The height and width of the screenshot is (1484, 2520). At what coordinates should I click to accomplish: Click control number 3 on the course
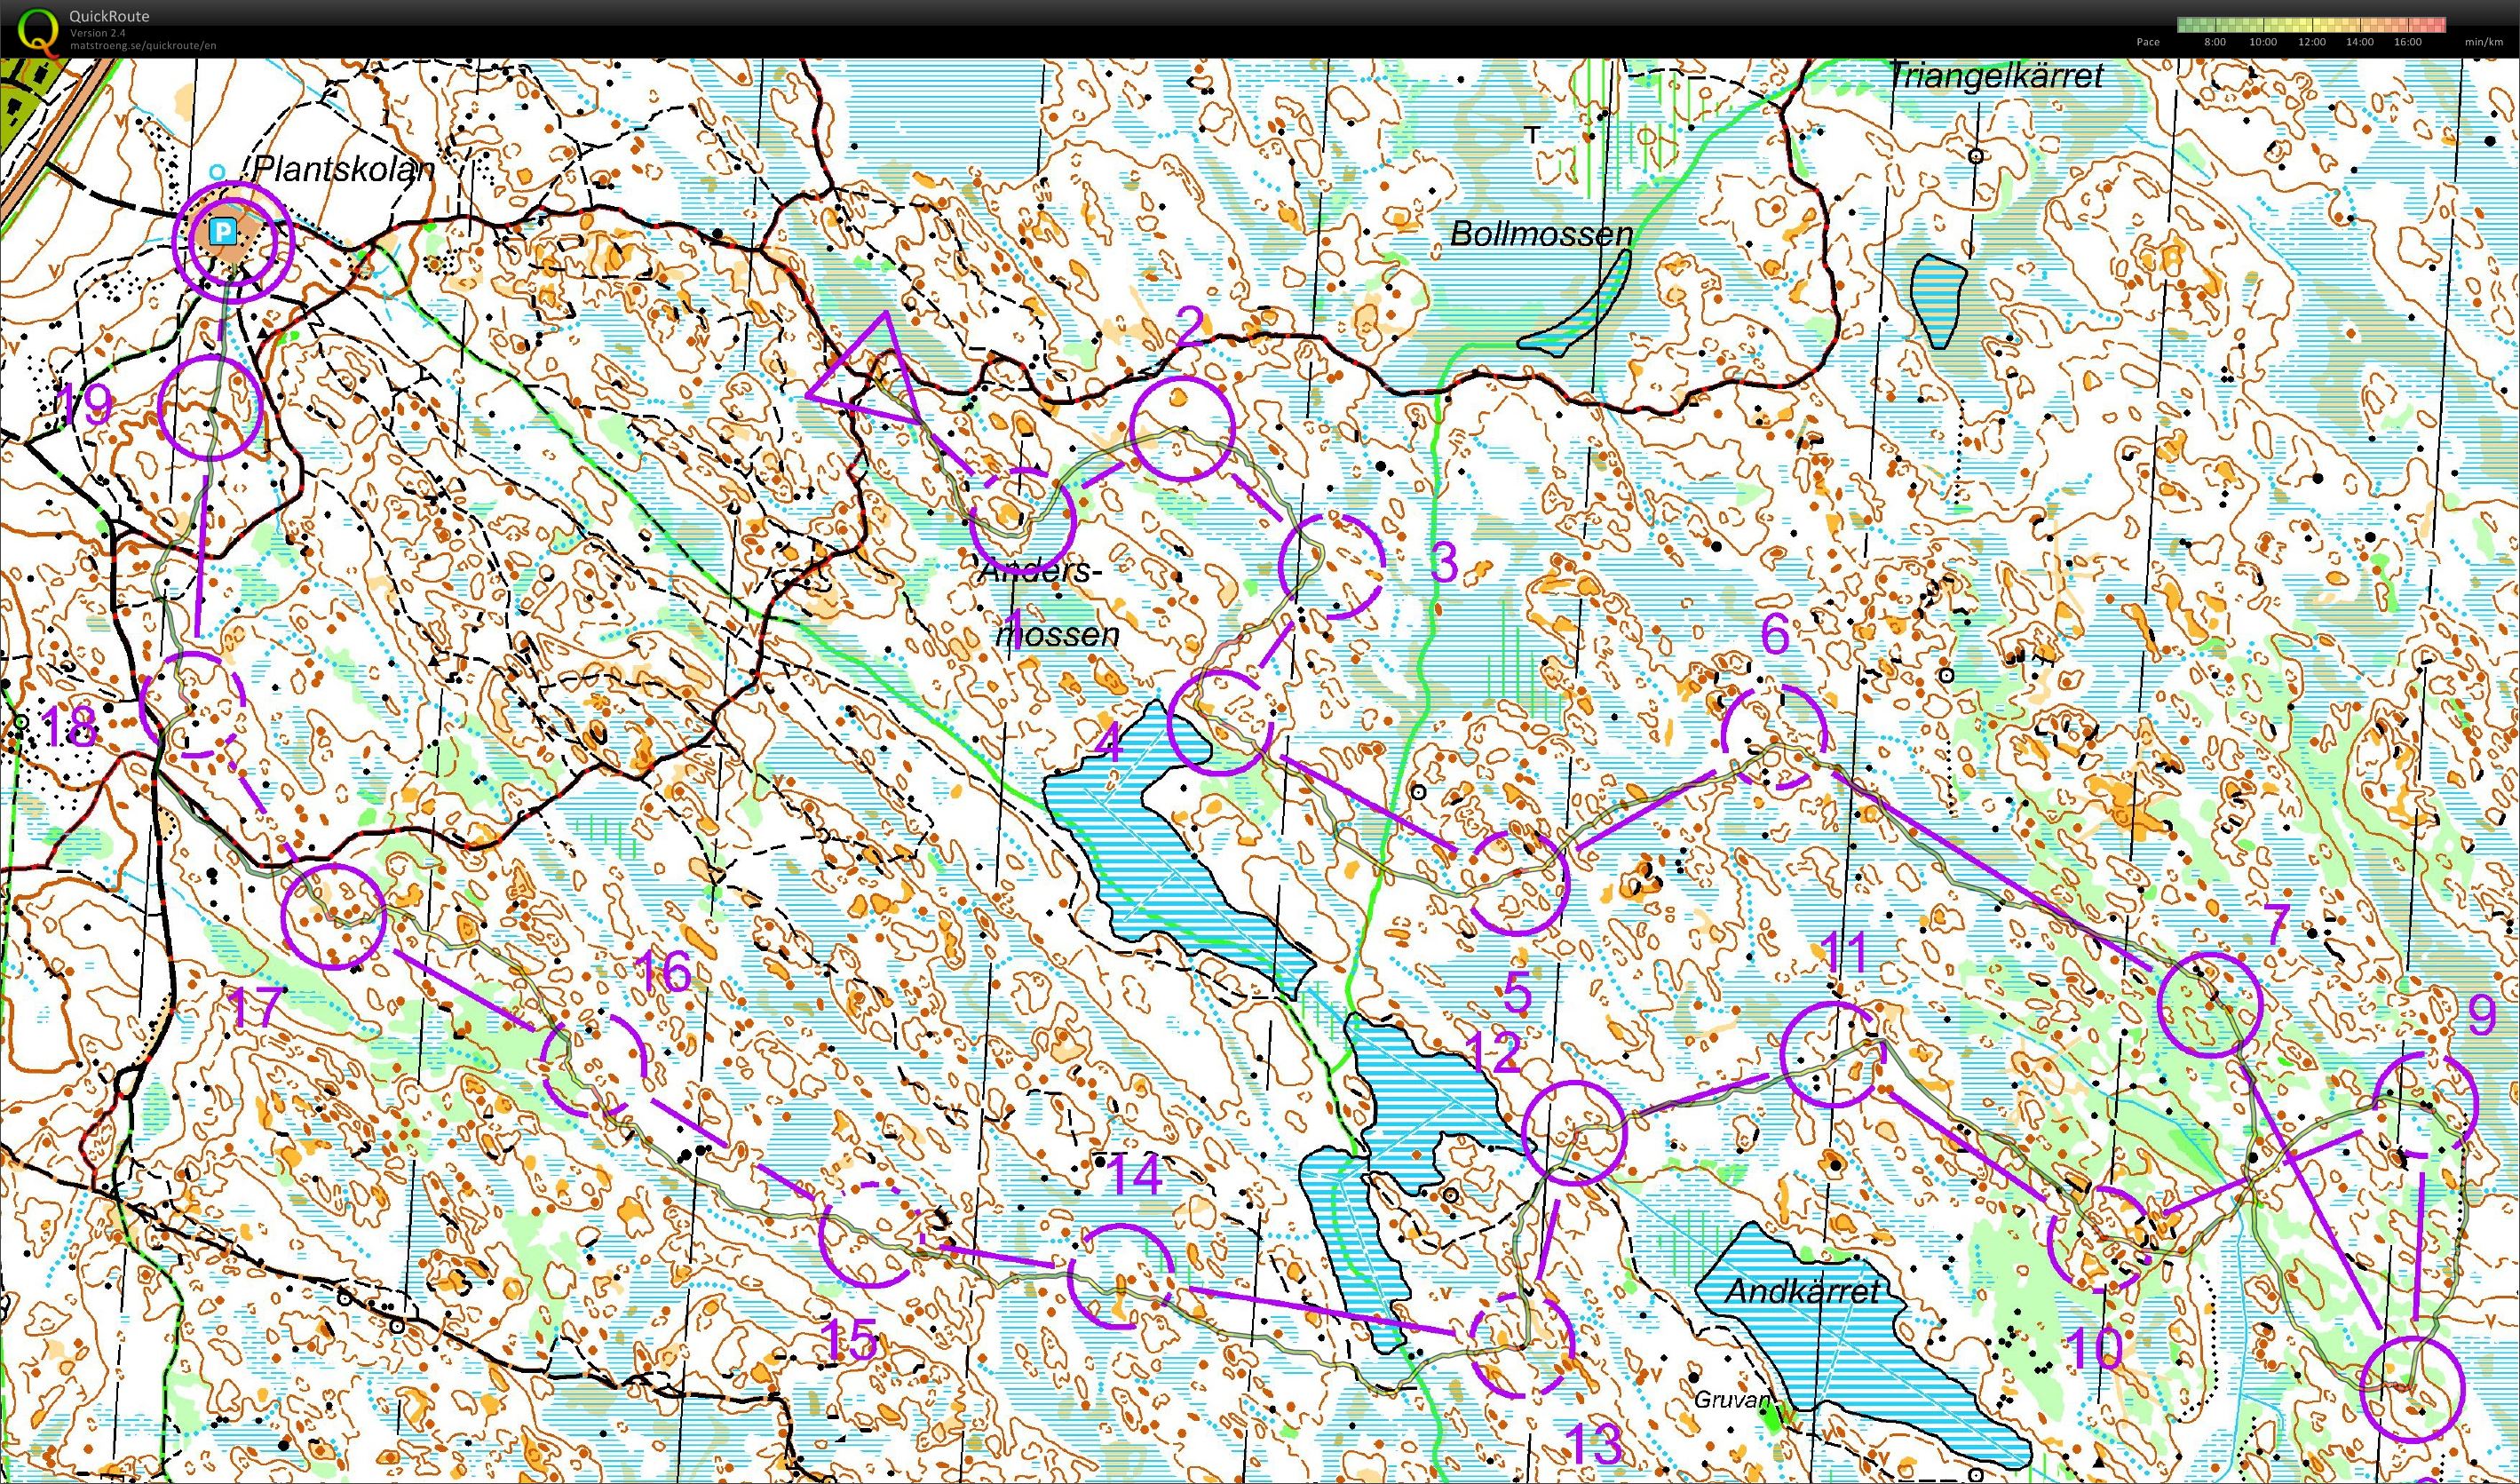tap(1444, 564)
